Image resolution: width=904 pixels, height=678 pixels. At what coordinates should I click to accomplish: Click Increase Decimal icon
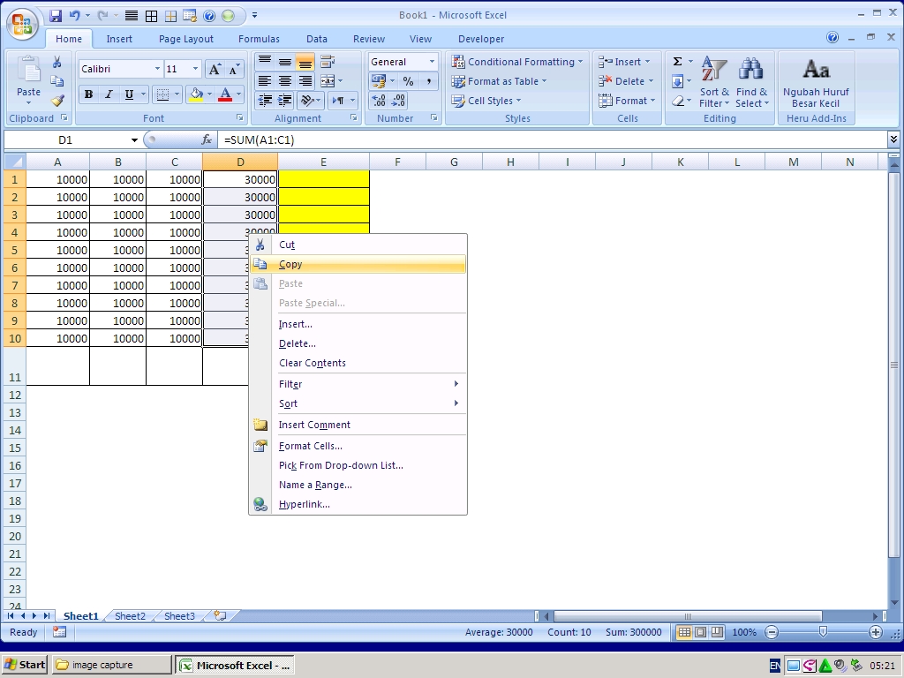(x=379, y=101)
